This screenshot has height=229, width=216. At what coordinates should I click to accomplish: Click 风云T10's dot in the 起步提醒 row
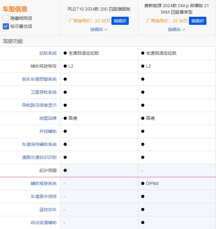tap(65, 170)
